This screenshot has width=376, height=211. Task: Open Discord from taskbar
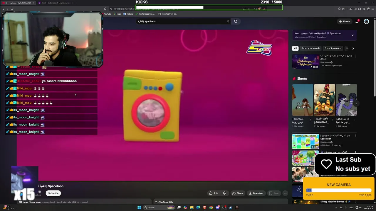[217, 207]
